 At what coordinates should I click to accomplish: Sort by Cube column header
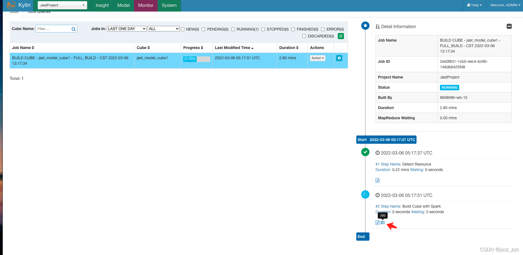pos(143,48)
